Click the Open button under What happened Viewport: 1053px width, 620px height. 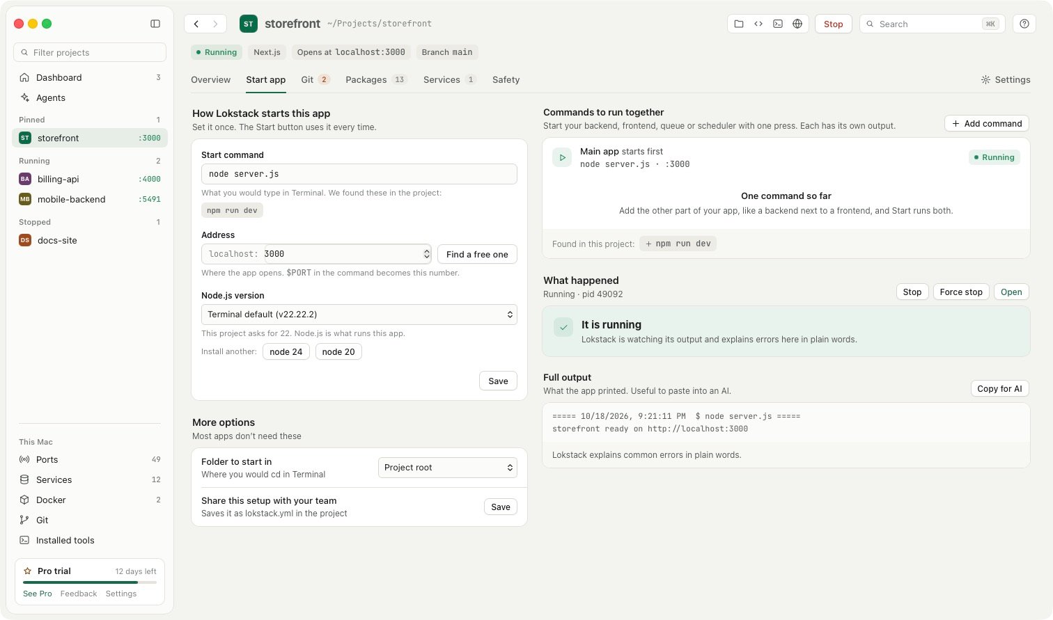tap(1011, 292)
